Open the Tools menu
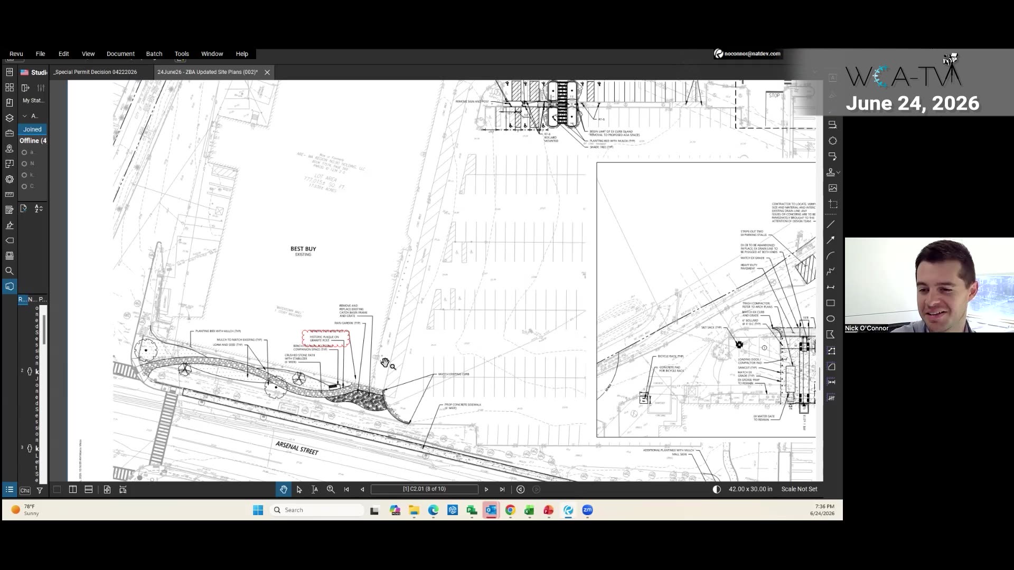The height and width of the screenshot is (570, 1014). 182,54
